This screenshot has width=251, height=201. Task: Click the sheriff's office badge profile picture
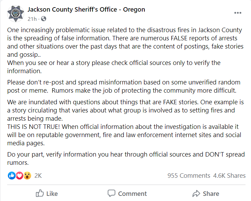click(16, 13)
